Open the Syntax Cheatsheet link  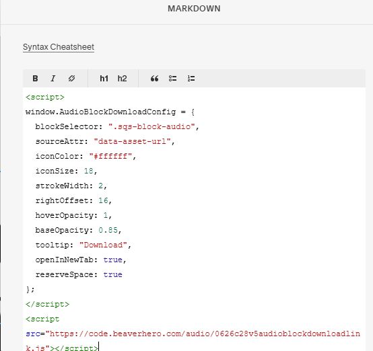[59, 47]
